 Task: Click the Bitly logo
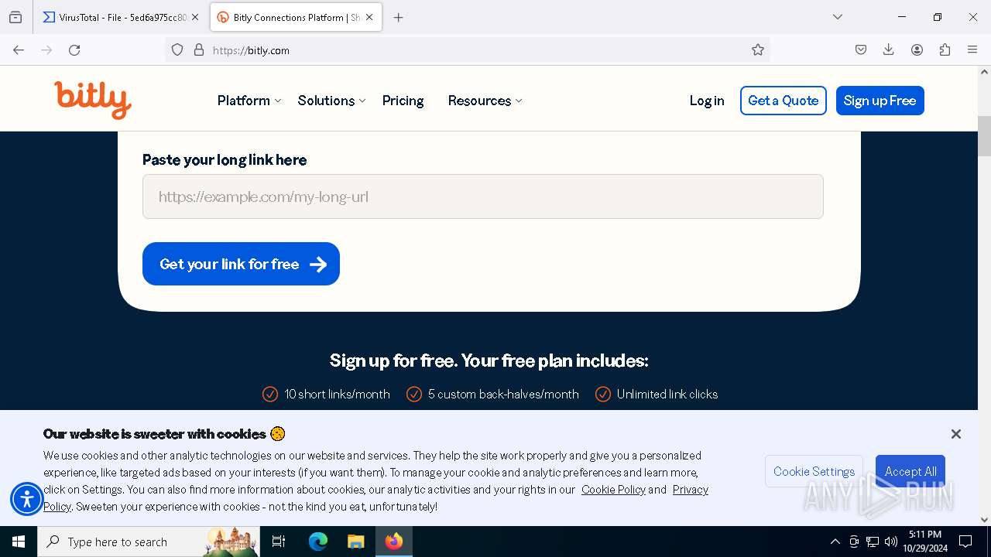click(93, 101)
